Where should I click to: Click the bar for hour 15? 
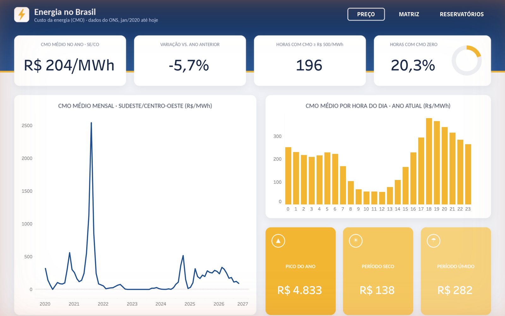406,186
